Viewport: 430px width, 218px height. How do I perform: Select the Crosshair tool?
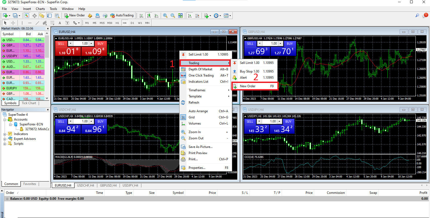pyautogui.click(x=13, y=23)
